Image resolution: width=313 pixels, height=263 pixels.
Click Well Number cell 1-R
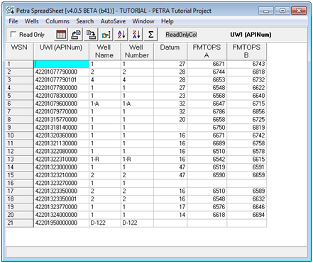[137, 160]
